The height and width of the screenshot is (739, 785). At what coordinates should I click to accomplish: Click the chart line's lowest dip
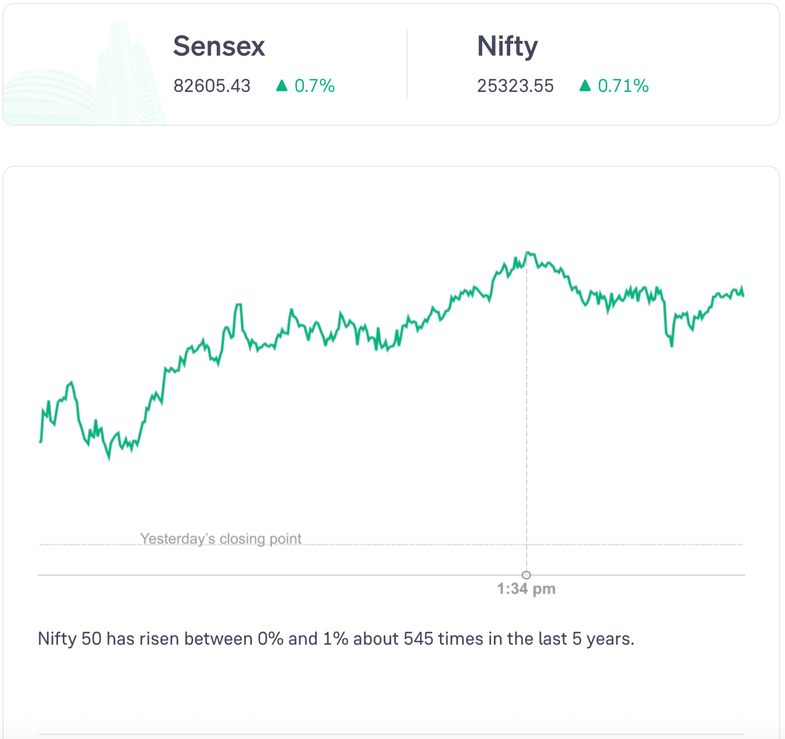click(x=109, y=459)
